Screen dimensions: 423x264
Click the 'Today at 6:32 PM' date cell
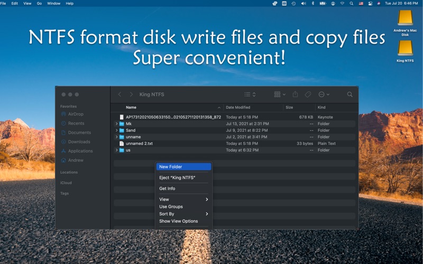pyautogui.click(x=242, y=150)
